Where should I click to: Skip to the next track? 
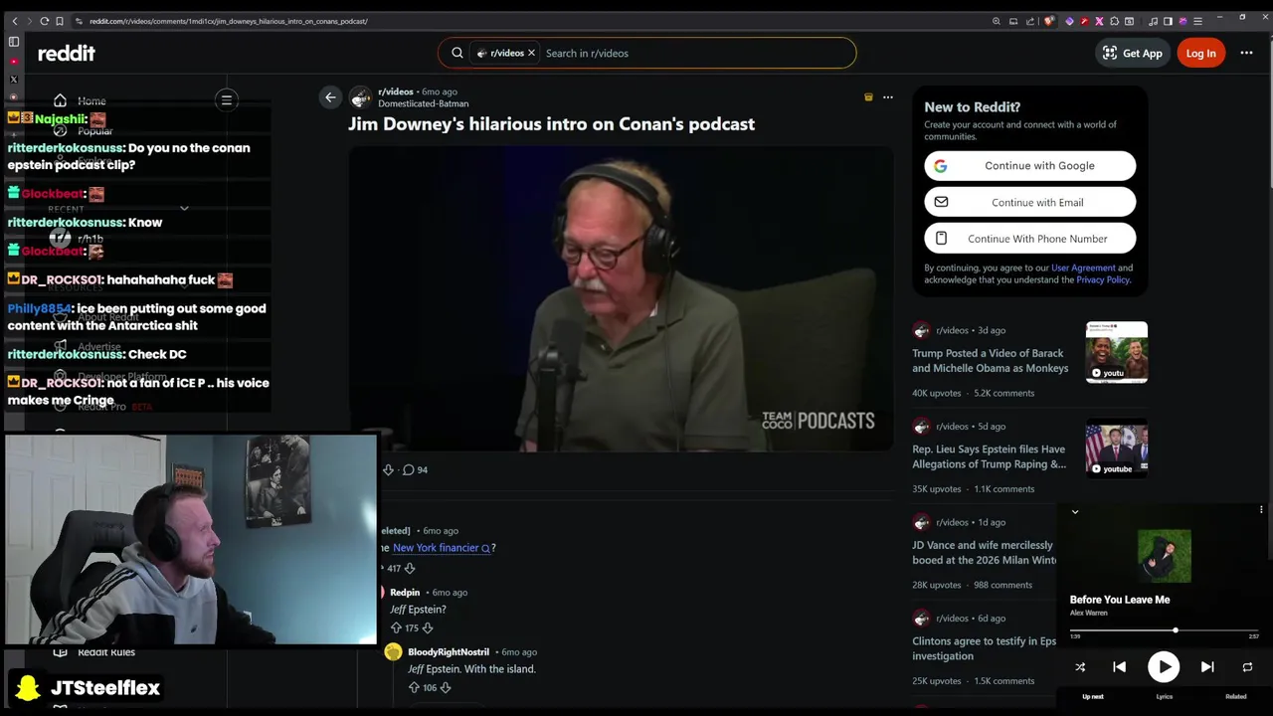coord(1207,667)
